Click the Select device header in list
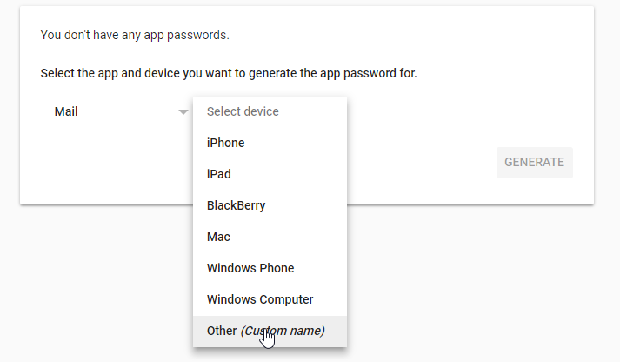The width and height of the screenshot is (620, 362). pyautogui.click(x=243, y=111)
